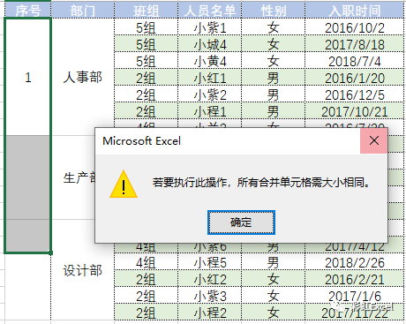Viewport: 406px width, 324px height.
Task: Click the name cell 小紫2
Action: (x=210, y=94)
